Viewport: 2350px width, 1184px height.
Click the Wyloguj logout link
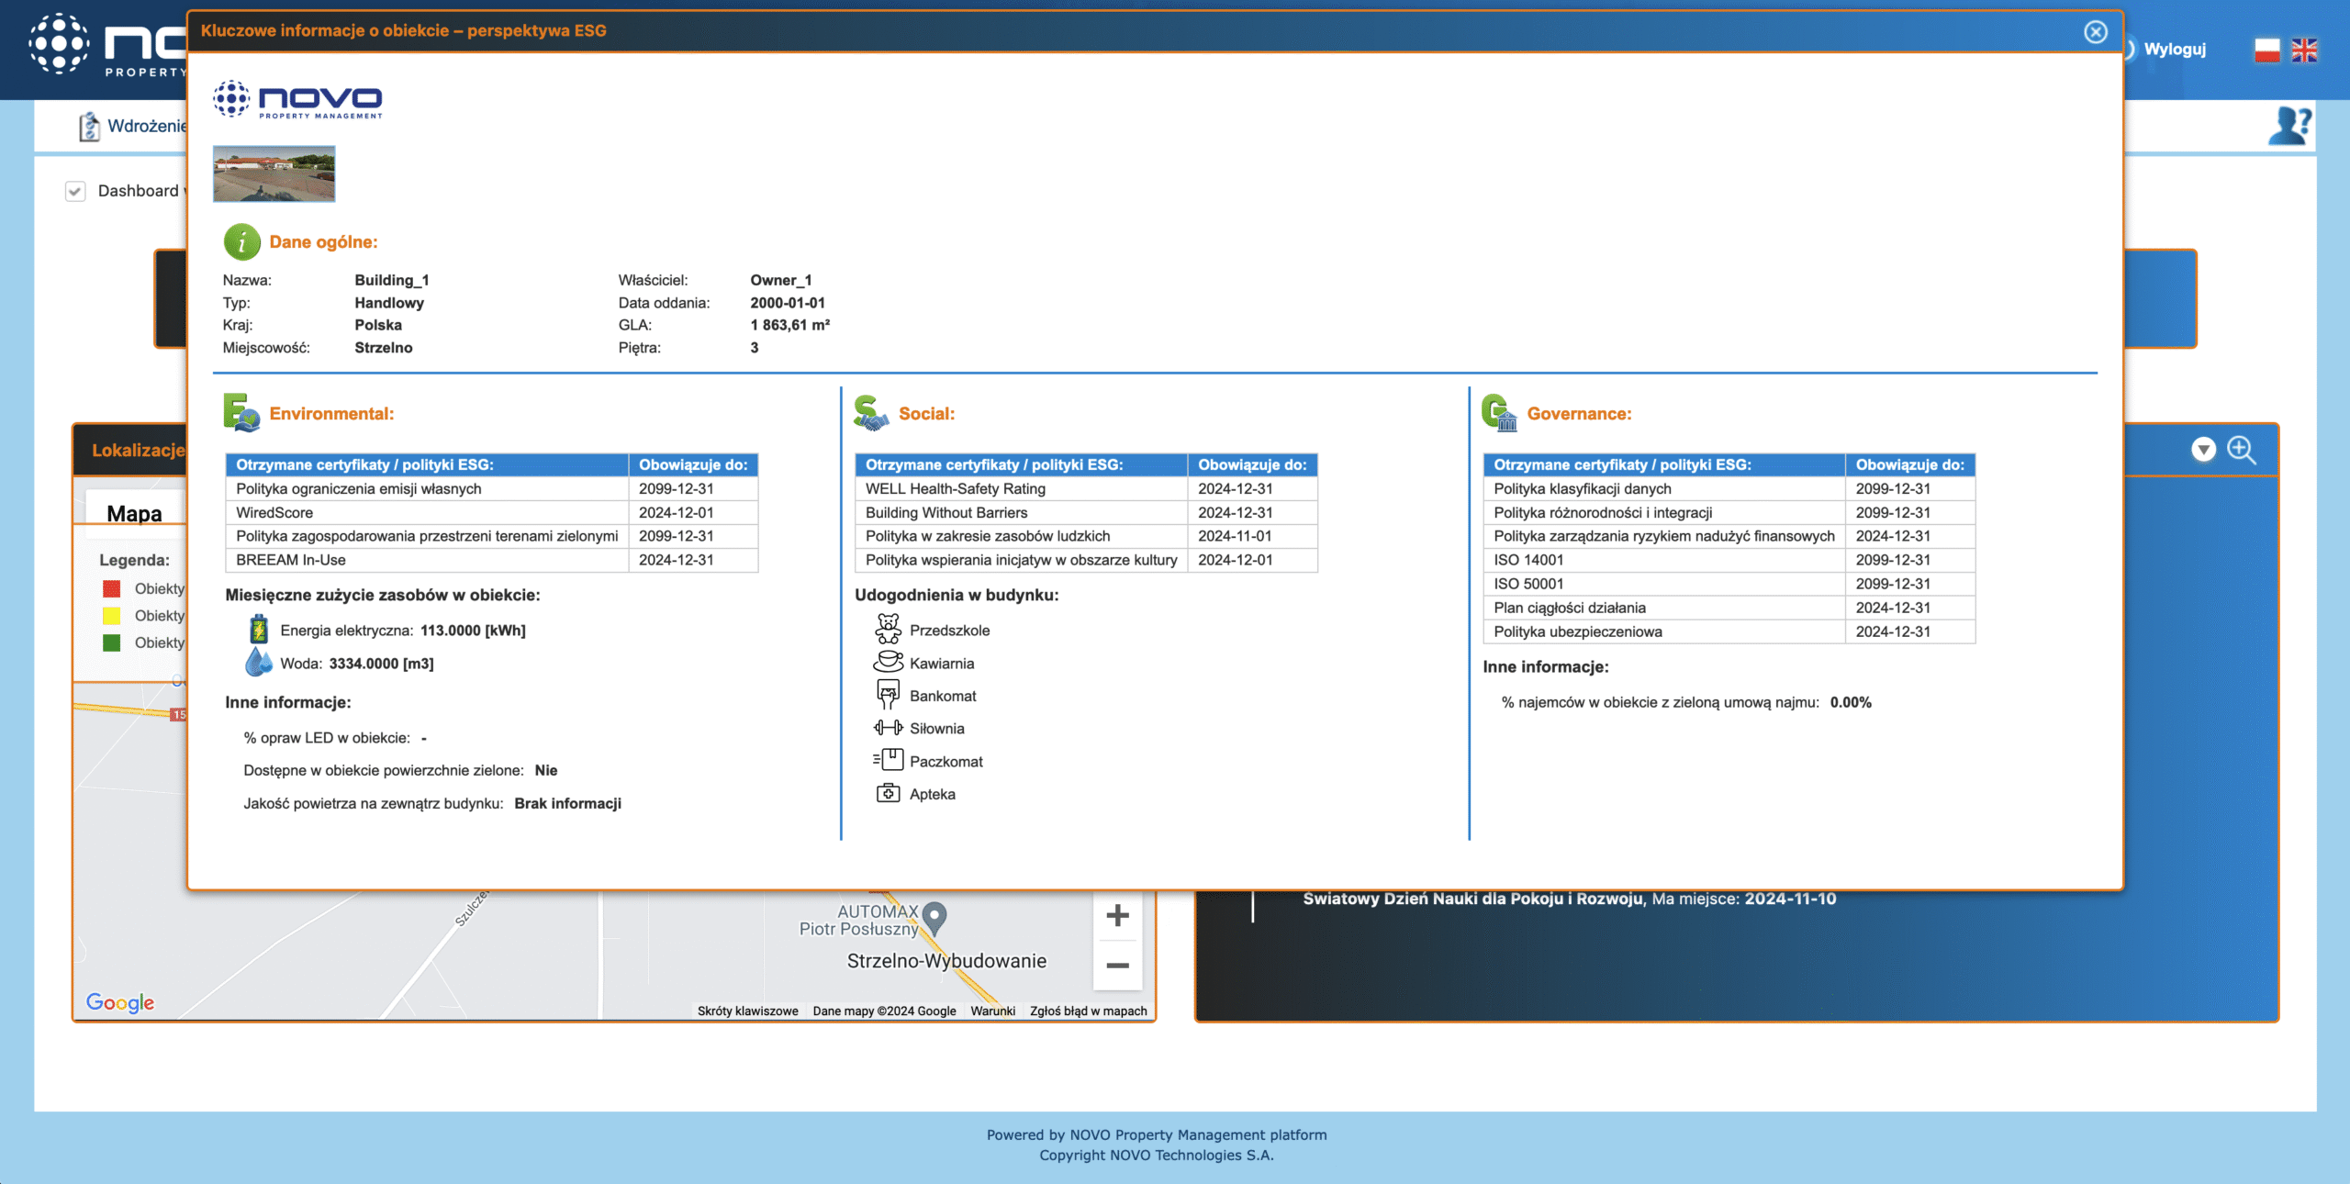[2174, 50]
